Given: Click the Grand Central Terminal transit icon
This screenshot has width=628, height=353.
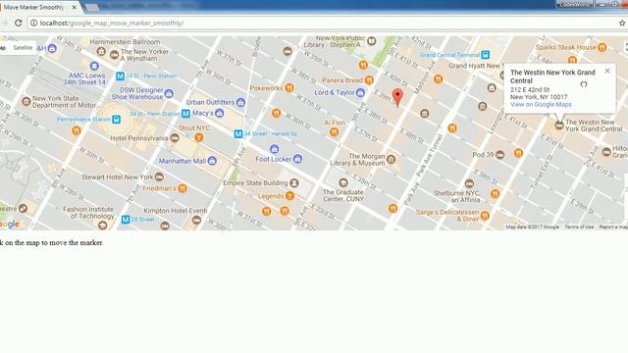Looking at the screenshot, I should tap(486, 55).
